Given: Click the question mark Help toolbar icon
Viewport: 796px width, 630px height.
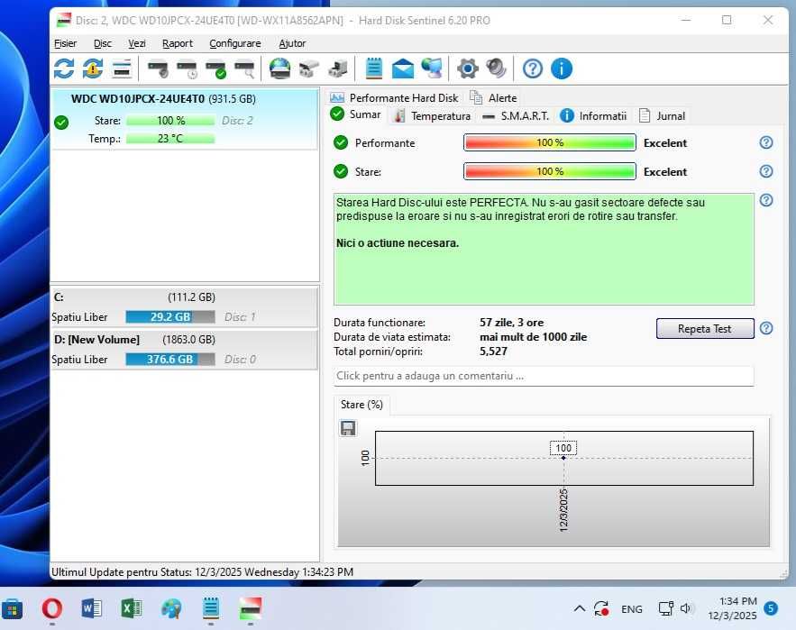Looking at the screenshot, I should 533,68.
